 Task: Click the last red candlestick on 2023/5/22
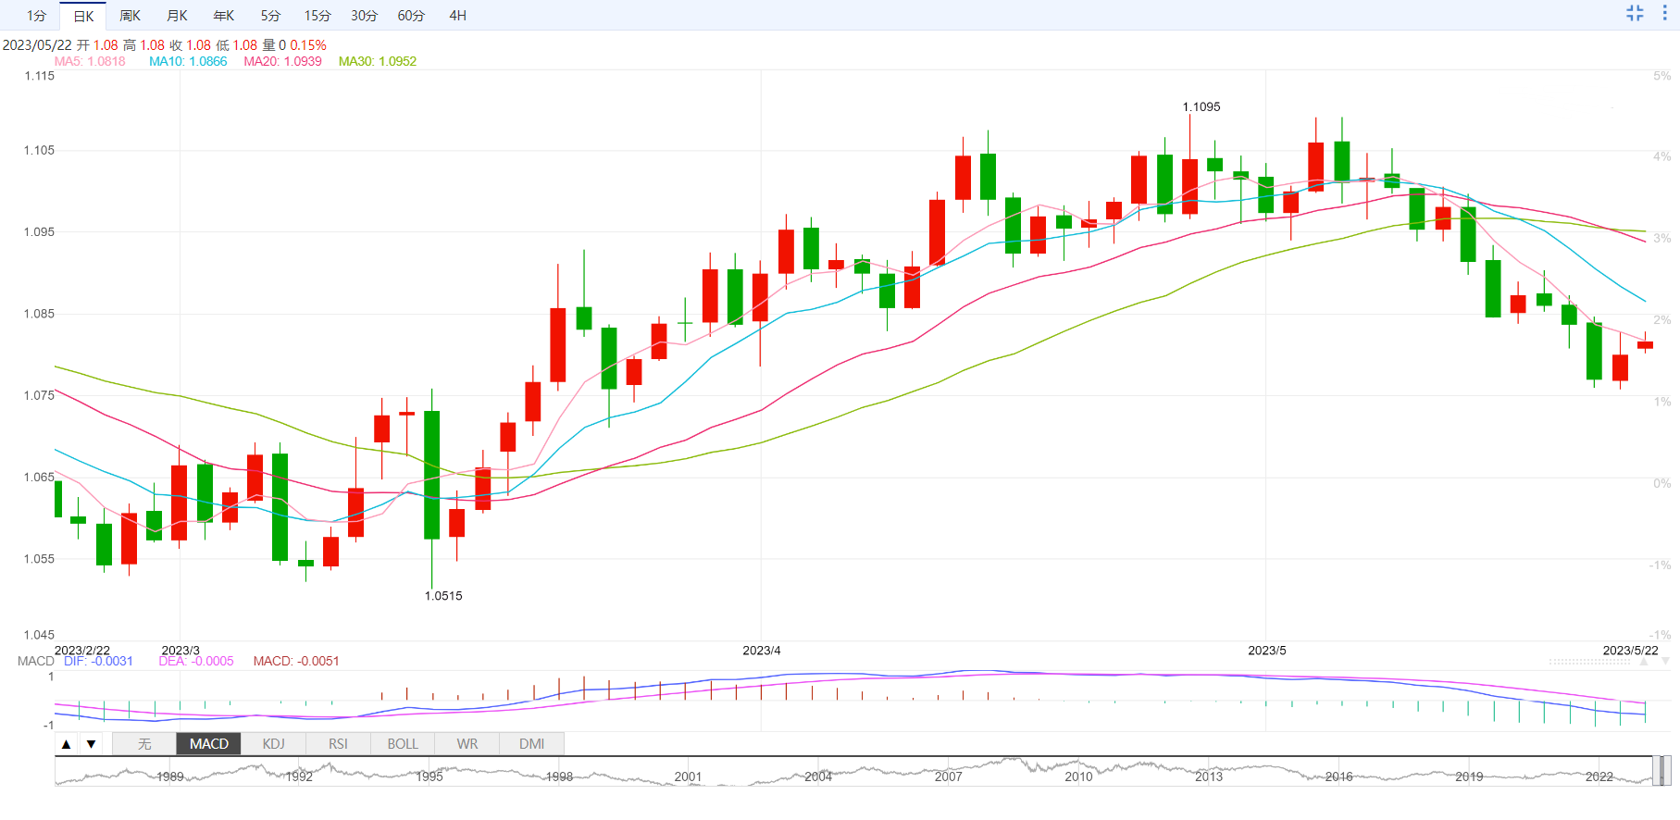pyautogui.click(x=1645, y=344)
